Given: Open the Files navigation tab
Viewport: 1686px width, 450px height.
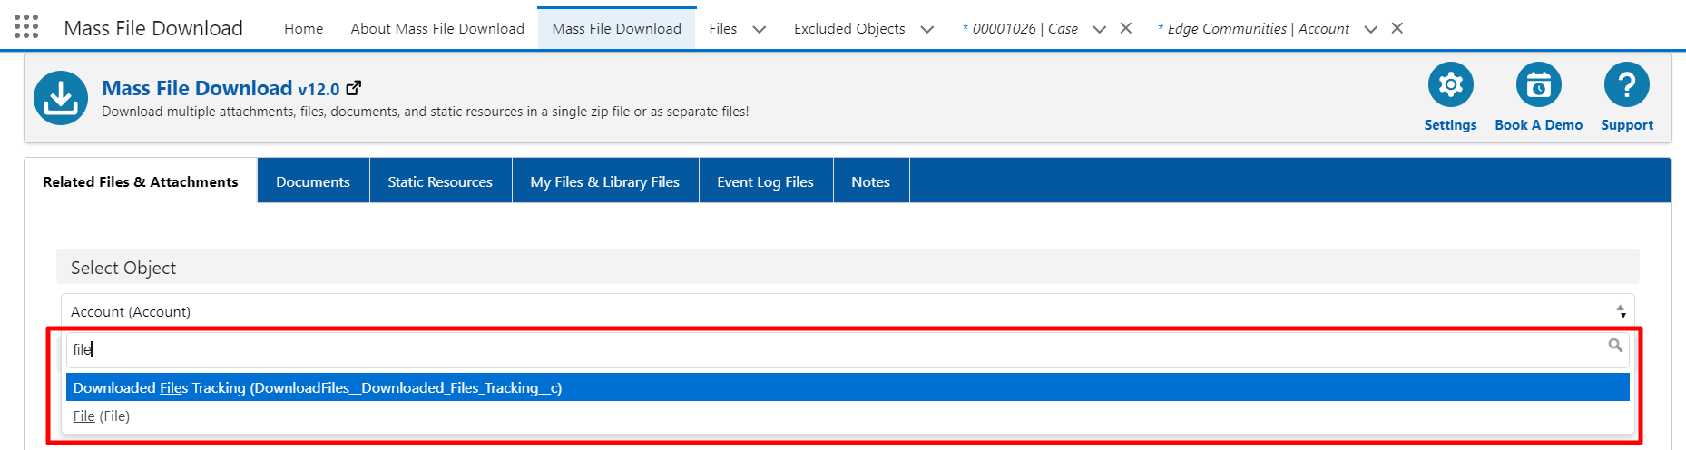Looking at the screenshot, I should click(x=722, y=28).
